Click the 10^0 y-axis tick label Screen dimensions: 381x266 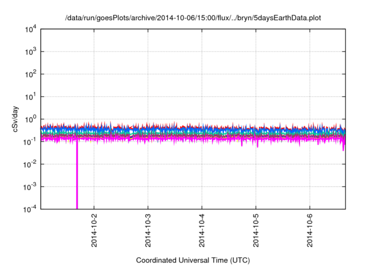[x=30, y=119]
